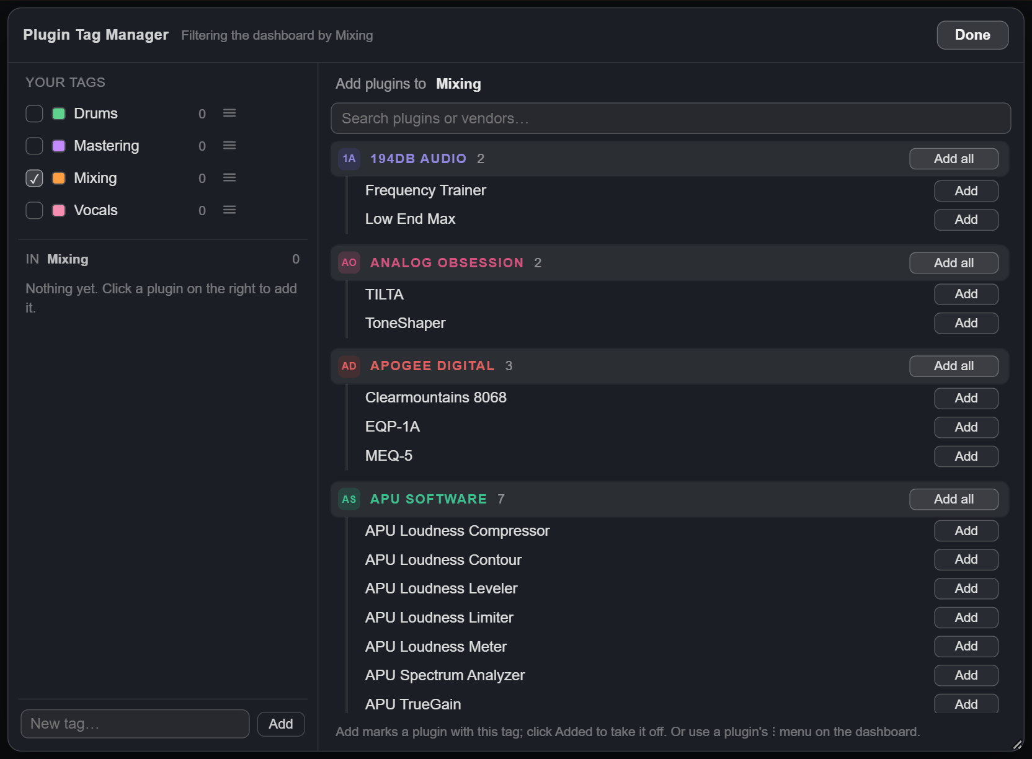1032x759 pixels.
Task: Focus the New tag input field
Action: 135,724
